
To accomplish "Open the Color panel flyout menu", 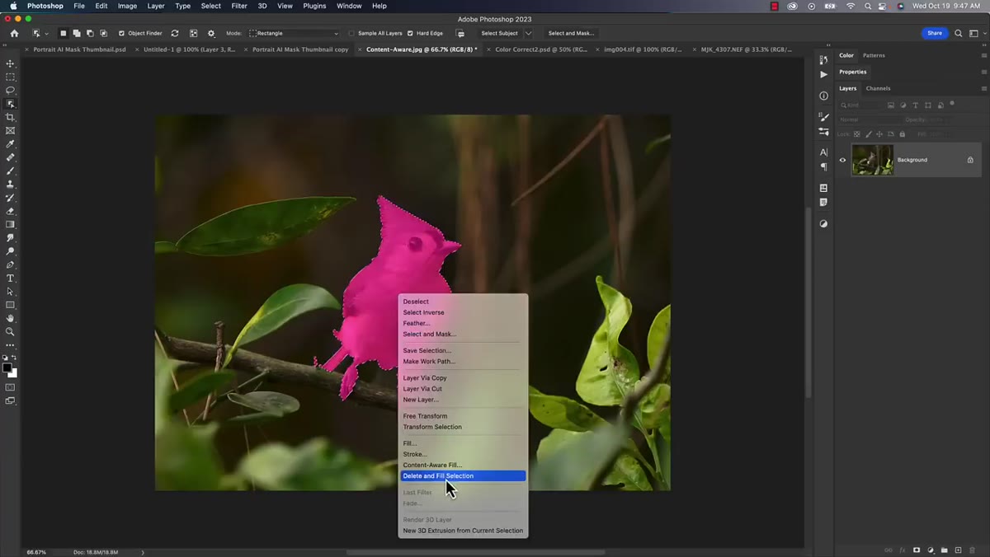I will 983,55.
